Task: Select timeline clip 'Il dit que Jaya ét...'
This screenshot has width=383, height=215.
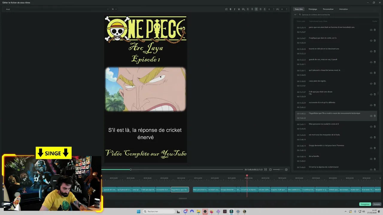Action: [x=148, y=190]
